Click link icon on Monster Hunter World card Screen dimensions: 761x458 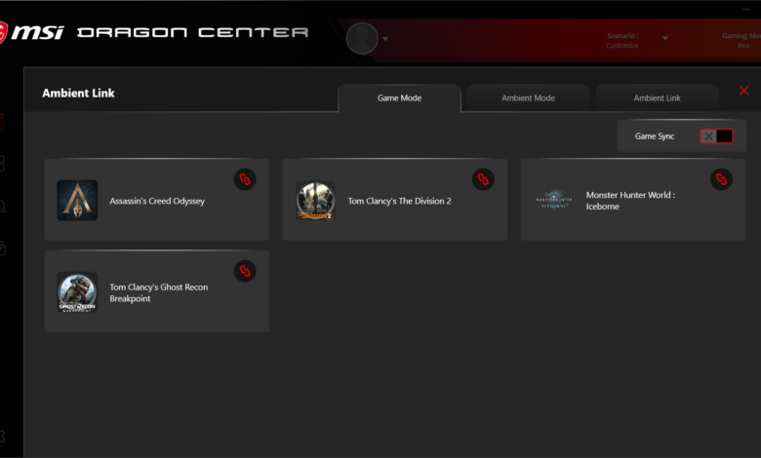721,179
